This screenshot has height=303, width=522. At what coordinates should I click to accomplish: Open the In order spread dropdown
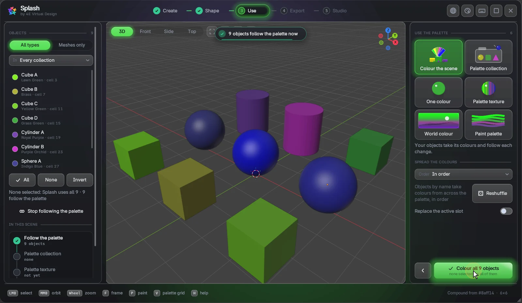click(x=463, y=174)
